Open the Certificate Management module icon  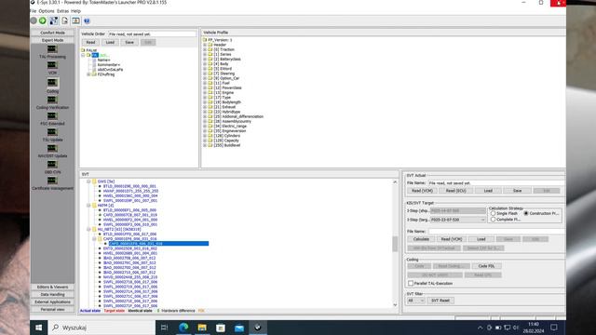pyautogui.click(x=52, y=181)
